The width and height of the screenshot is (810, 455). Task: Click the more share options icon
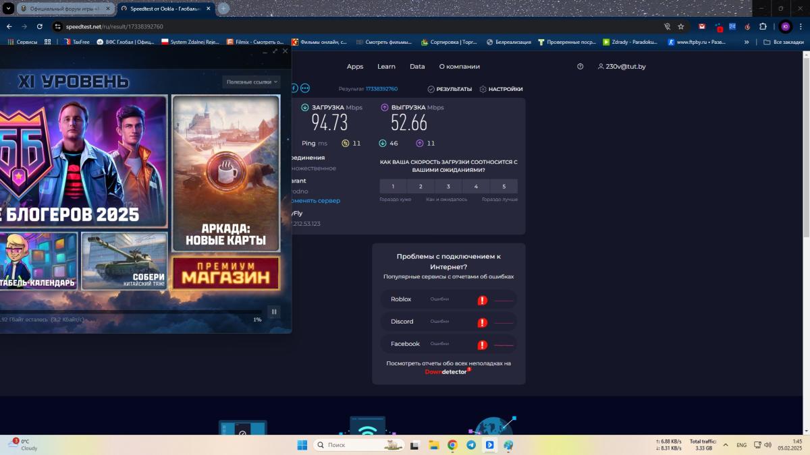pos(305,88)
